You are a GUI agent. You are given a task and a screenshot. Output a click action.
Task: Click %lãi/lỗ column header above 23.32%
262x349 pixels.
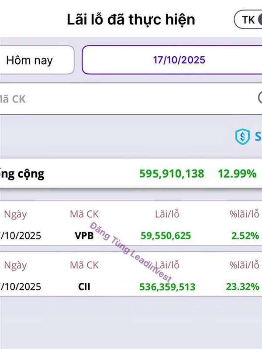point(245,265)
